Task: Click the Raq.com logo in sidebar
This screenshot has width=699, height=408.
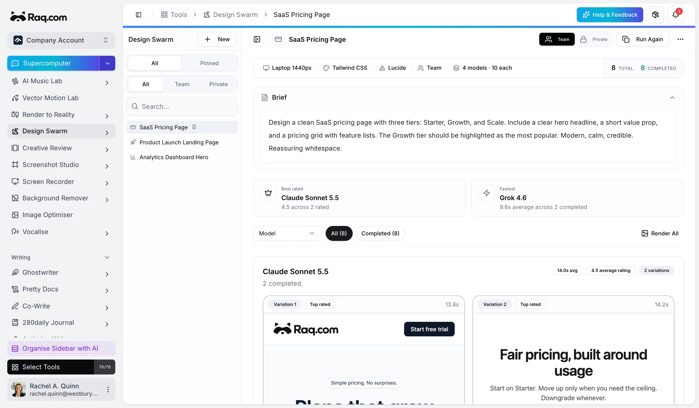Action: point(39,17)
